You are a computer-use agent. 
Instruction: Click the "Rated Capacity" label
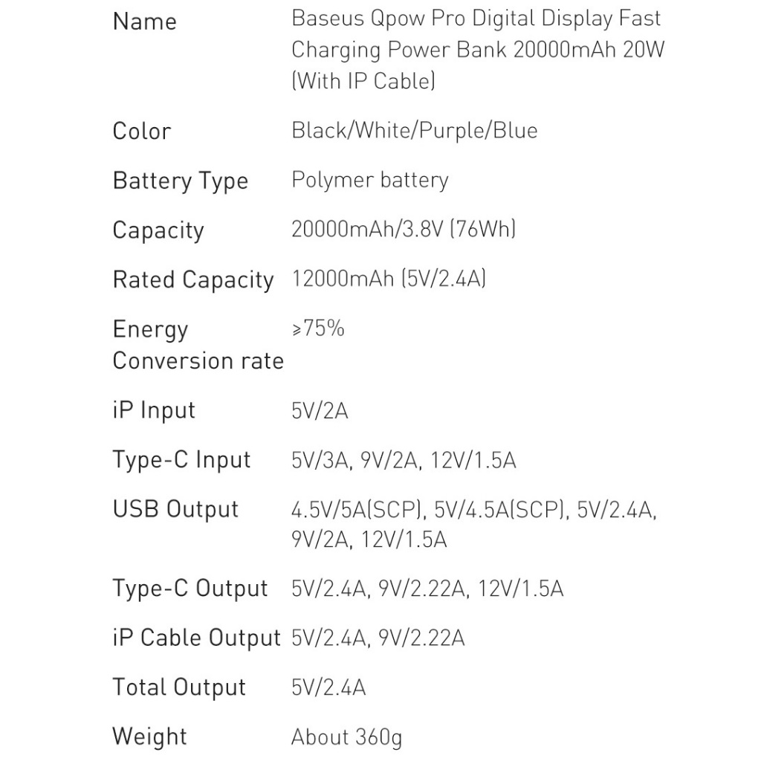[x=193, y=280]
